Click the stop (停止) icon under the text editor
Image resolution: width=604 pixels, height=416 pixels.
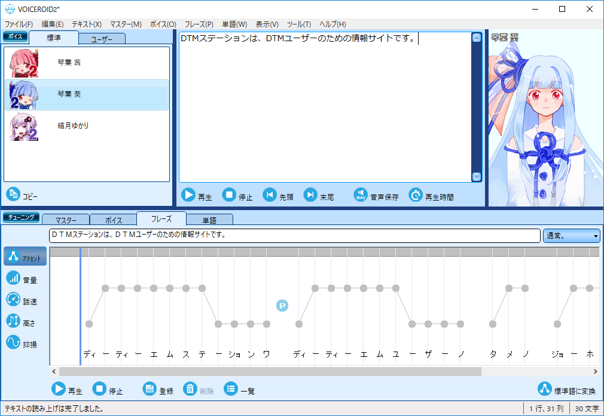[x=229, y=195]
